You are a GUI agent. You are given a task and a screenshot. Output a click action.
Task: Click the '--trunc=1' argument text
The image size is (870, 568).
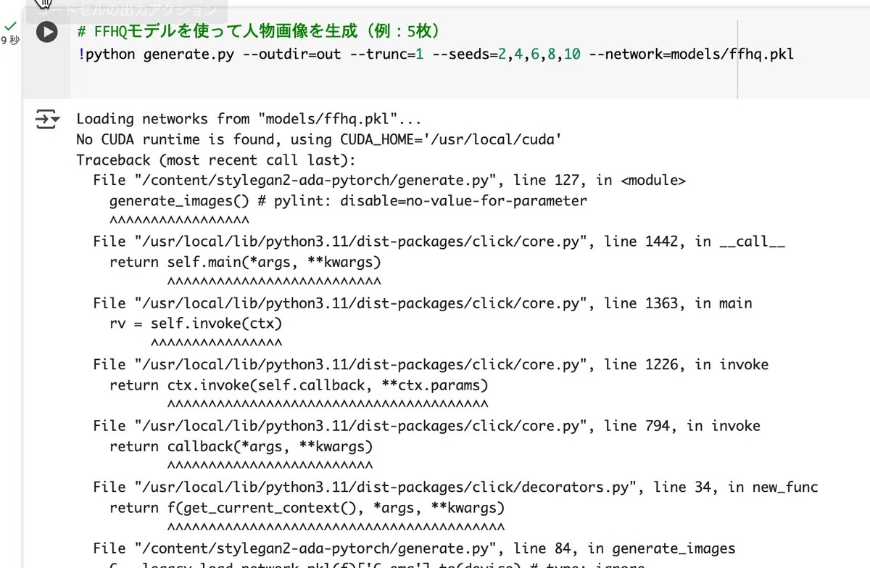[x=386, y=54]
